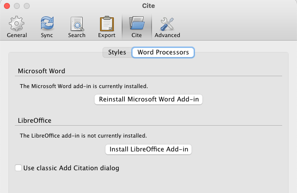Viewport: 297px width, 193px height.
Task: Click the LibreOffice add-in not installed text
Action: pos(83,136)
